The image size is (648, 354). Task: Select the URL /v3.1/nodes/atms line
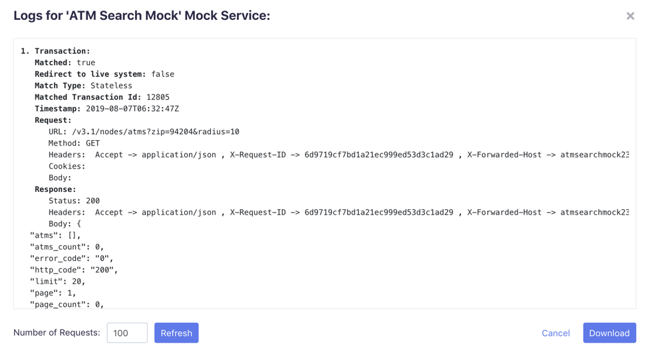144,132
